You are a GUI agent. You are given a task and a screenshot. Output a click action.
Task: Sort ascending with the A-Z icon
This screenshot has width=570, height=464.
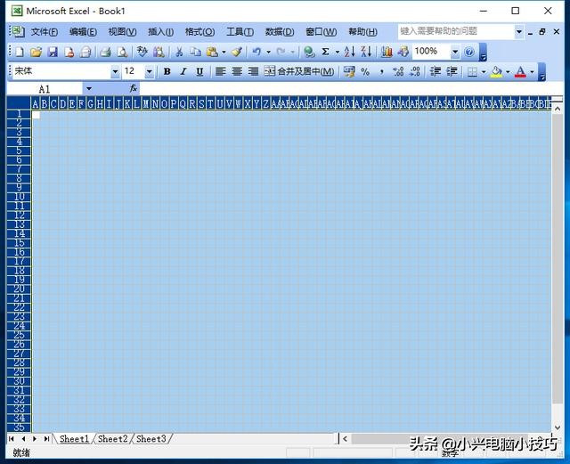click(349, 52)
